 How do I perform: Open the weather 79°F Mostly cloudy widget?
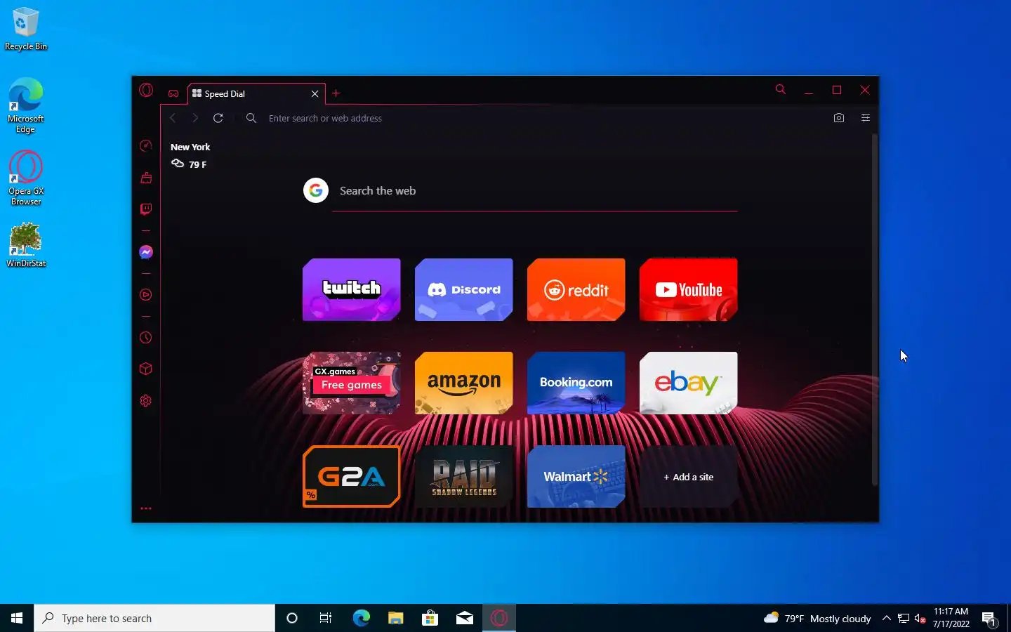point(817,618)
